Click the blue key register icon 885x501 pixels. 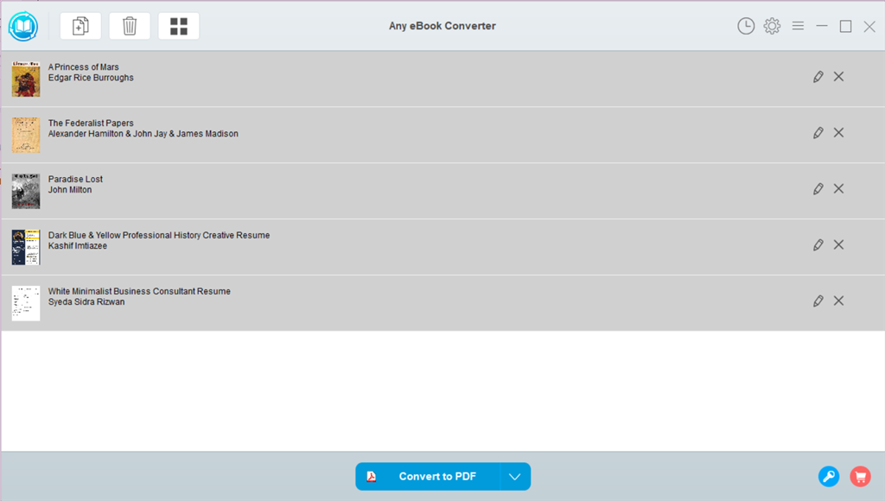point(829,477)
